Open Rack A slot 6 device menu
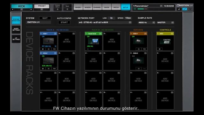The image size is (204, 115). (74, 53)
